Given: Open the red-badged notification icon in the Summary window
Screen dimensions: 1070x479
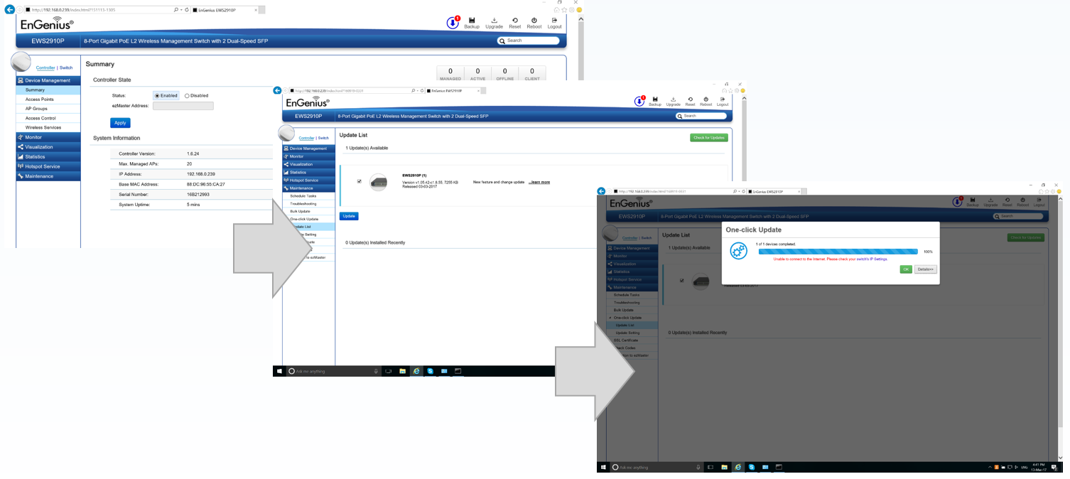Looking at the screenshot, I should point(453,23).
